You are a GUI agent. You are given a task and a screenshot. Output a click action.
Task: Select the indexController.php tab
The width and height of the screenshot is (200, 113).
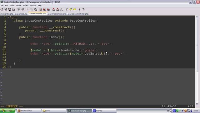coord(37,13)
